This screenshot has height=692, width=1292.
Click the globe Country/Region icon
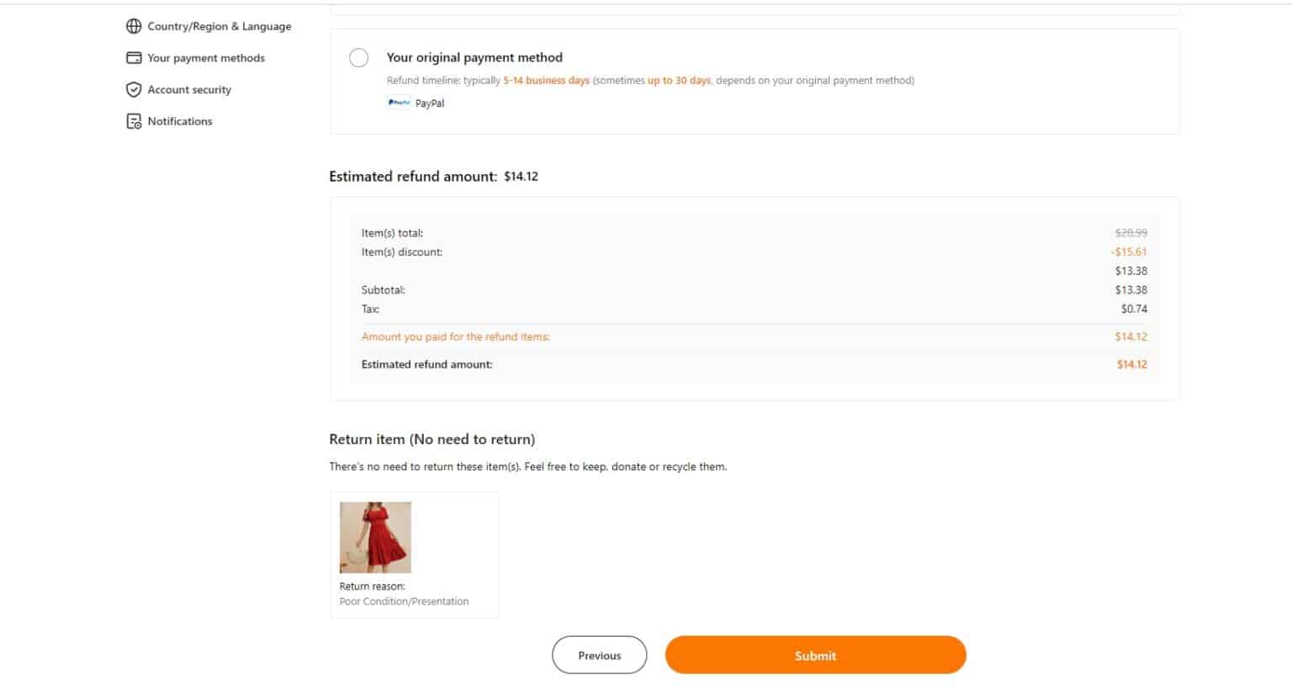(x=134, y=26)
